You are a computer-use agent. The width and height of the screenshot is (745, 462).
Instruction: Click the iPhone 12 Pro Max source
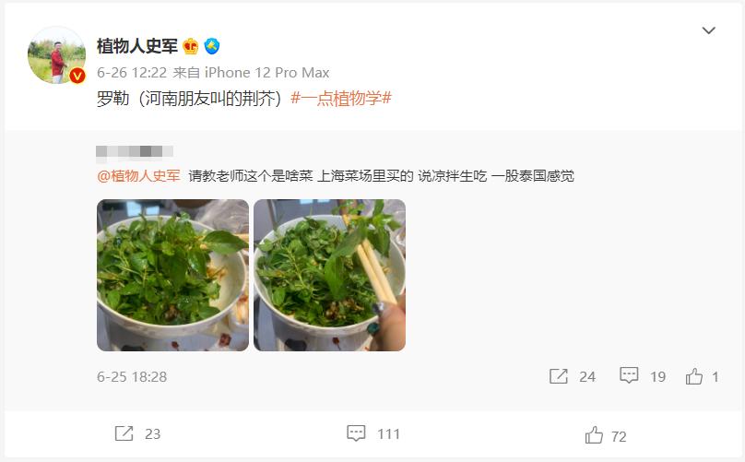point(267,73)
